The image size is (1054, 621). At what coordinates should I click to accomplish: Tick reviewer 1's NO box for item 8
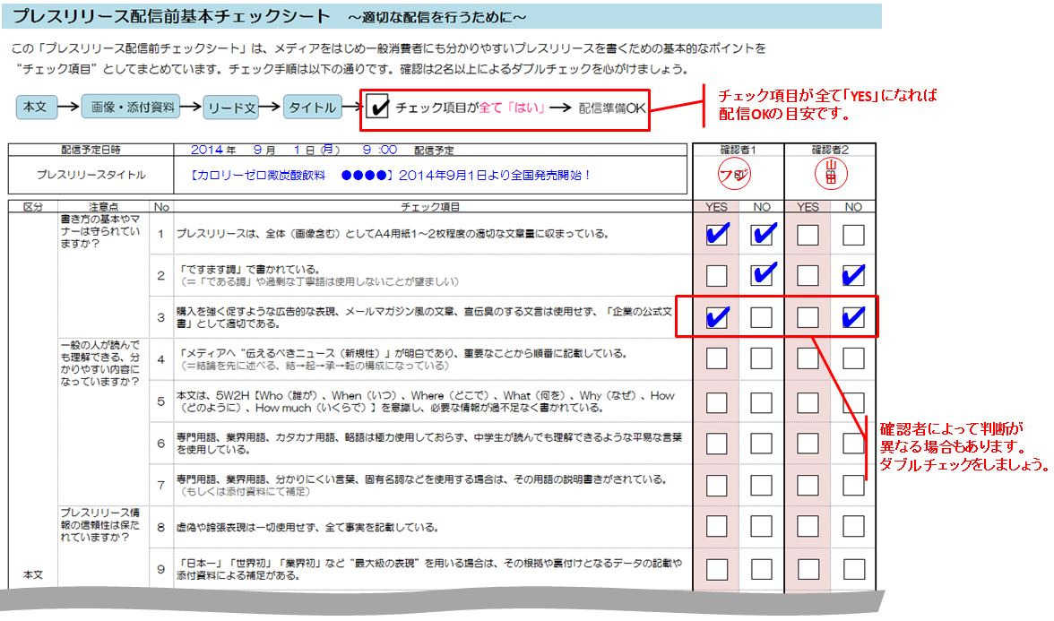[x=762, y=526]
